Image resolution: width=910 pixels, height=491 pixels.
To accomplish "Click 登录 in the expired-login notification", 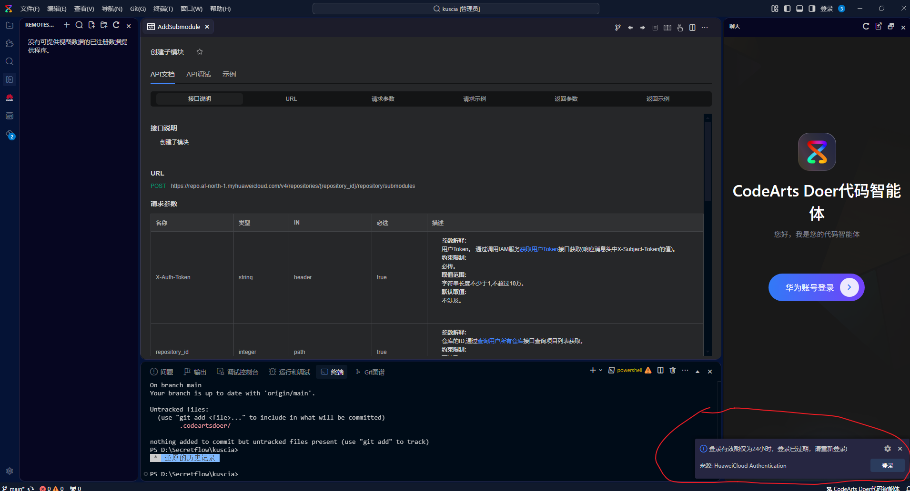I will (x=887, y=465).
